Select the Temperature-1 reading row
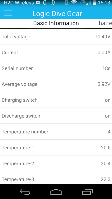Viewport: 112px width, 199px height. coord(56,147)
